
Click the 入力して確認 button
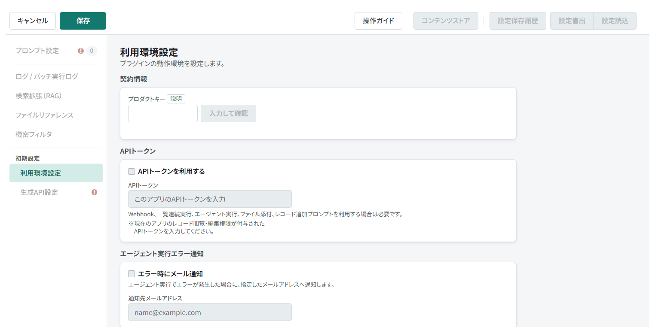click(228, 114)
